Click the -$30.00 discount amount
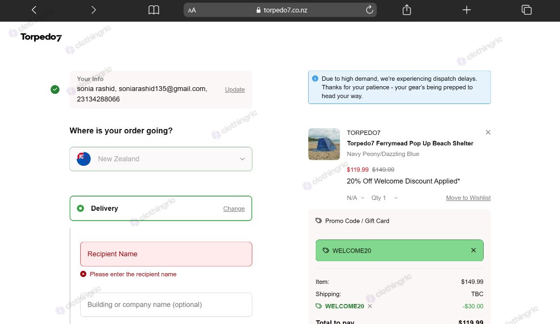The height and width of the screenshot is (324, 560). click(472, 306)
